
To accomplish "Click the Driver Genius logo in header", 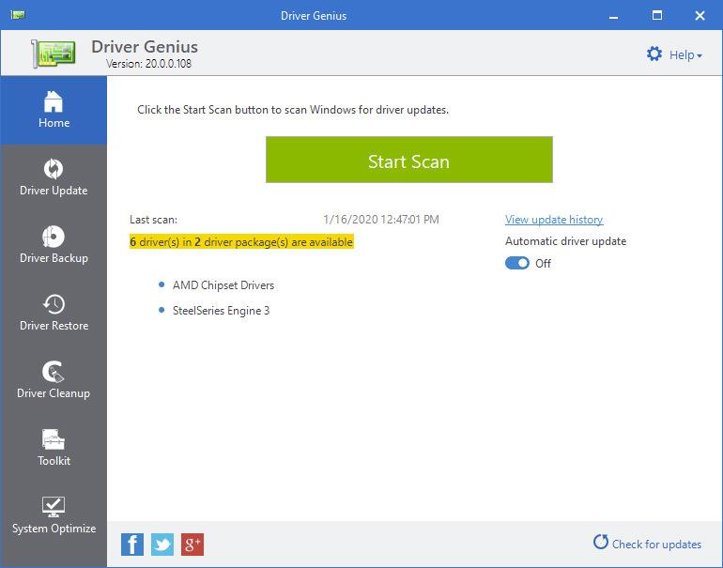I will pyautogui.click(x=54, y=54).
